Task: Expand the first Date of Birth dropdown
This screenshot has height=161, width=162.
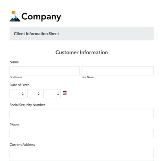Action: pos(17,94)
